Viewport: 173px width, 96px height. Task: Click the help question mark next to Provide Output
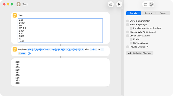pyautogui.click(x=147, y=47)
